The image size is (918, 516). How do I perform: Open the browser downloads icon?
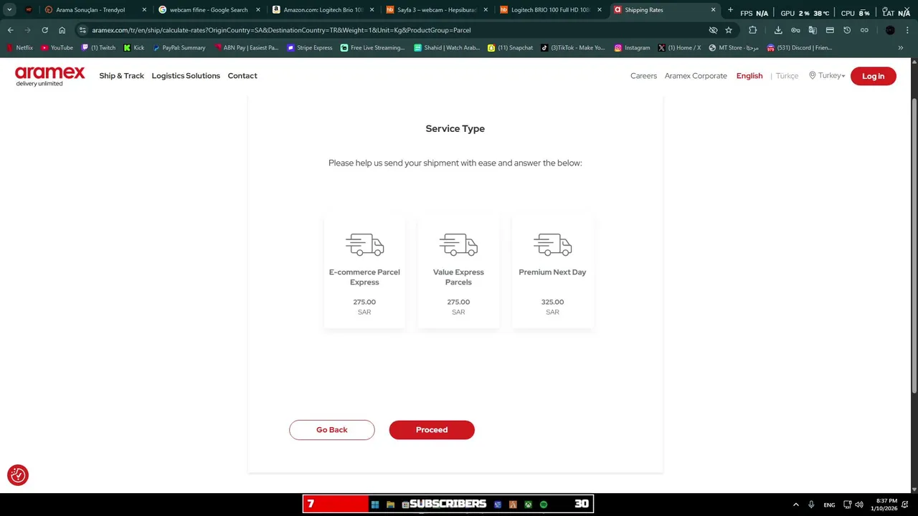point(778,30)
